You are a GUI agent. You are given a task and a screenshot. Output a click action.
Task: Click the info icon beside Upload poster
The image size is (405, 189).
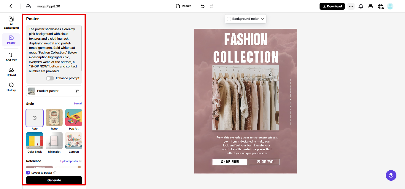coord(81,161)
